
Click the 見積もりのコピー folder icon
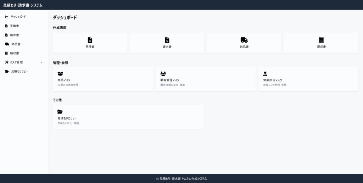point(60,112)
